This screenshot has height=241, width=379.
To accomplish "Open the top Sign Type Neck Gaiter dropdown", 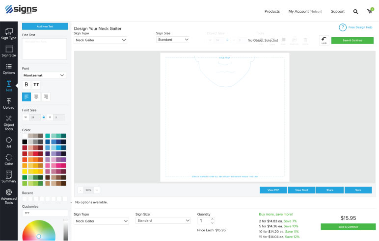I will pyautogui.click(x=100, y=40).
